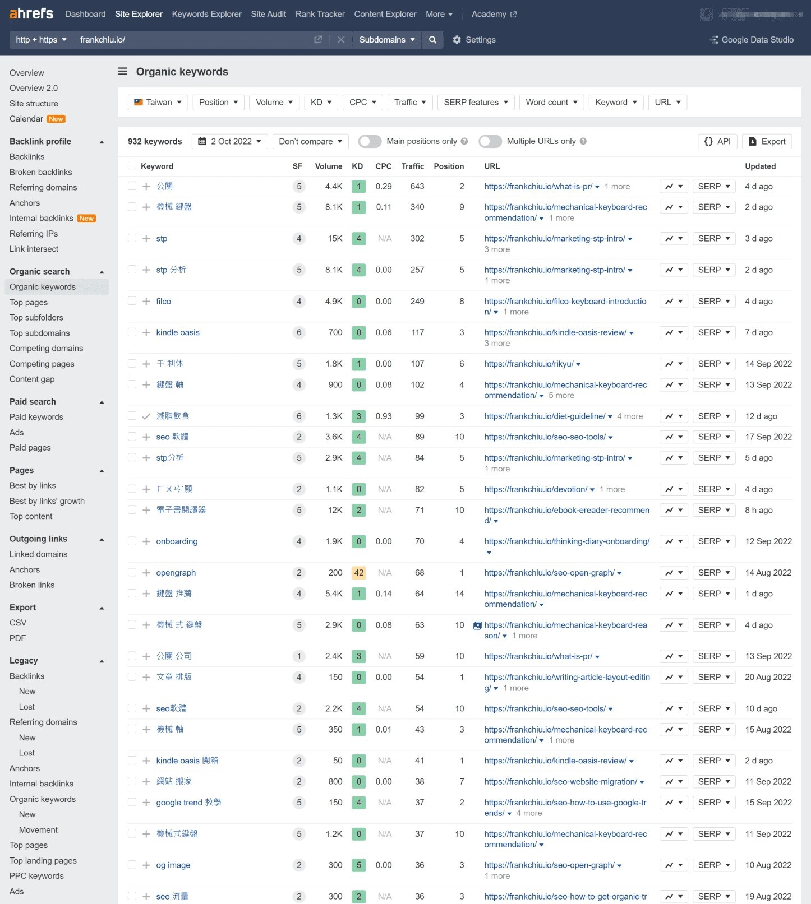The width and height of the screenshot is (811, 904).
Task: Clear the URL with the X icon
Action: tap(340, 40)
